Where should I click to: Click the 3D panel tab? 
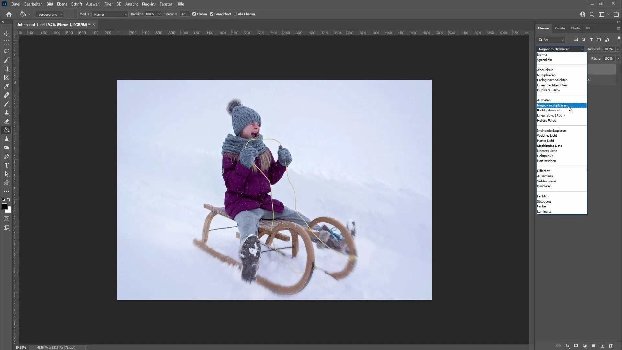588,28
